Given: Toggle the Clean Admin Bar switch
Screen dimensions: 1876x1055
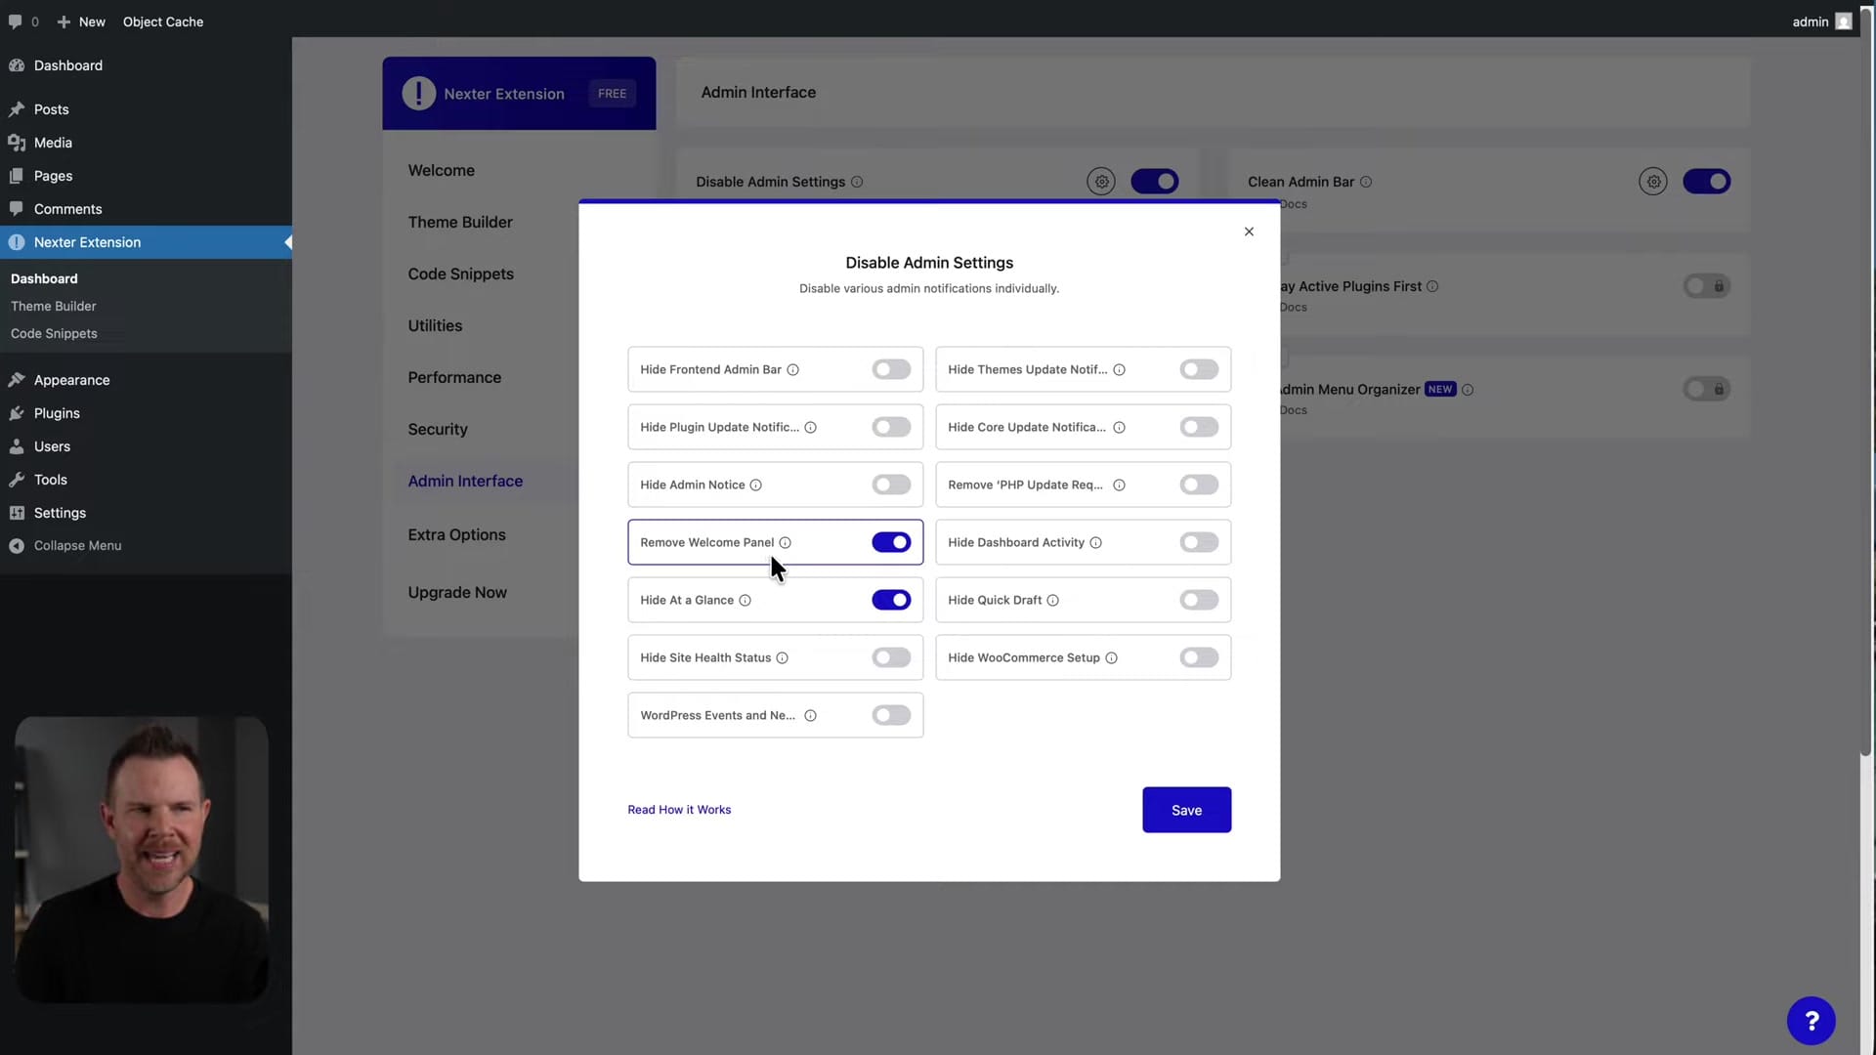Looking at the screenshot, I should click(1706, 182).
